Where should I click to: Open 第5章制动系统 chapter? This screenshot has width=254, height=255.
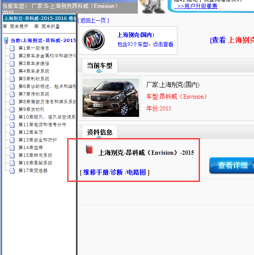(x=34, y=79)
